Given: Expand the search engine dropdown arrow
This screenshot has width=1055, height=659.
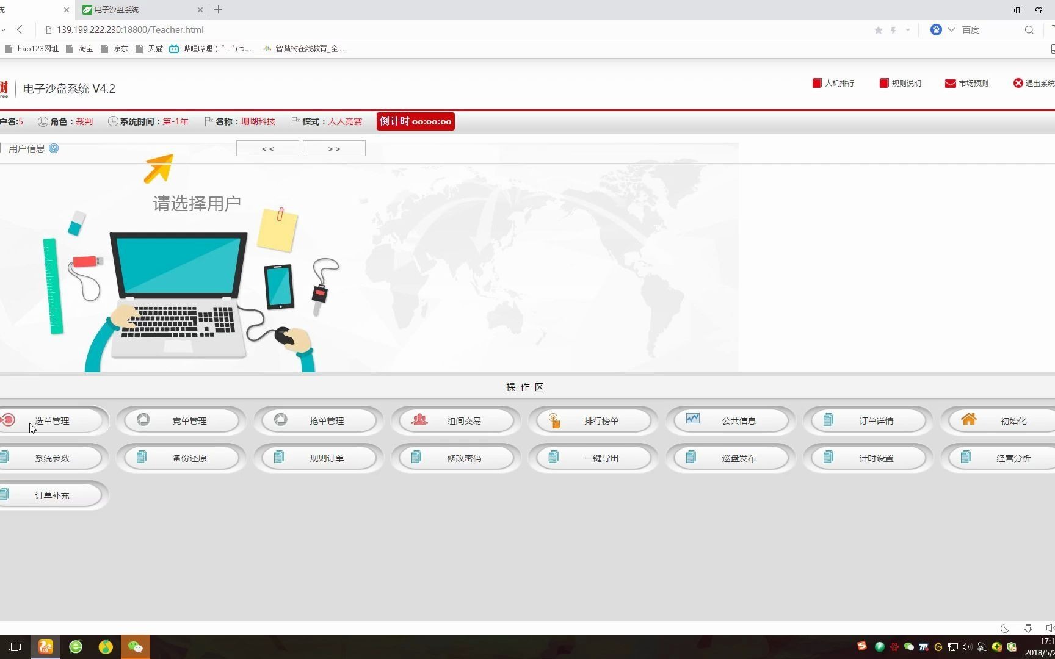Looking at the screenshot, I should point(951,30).
